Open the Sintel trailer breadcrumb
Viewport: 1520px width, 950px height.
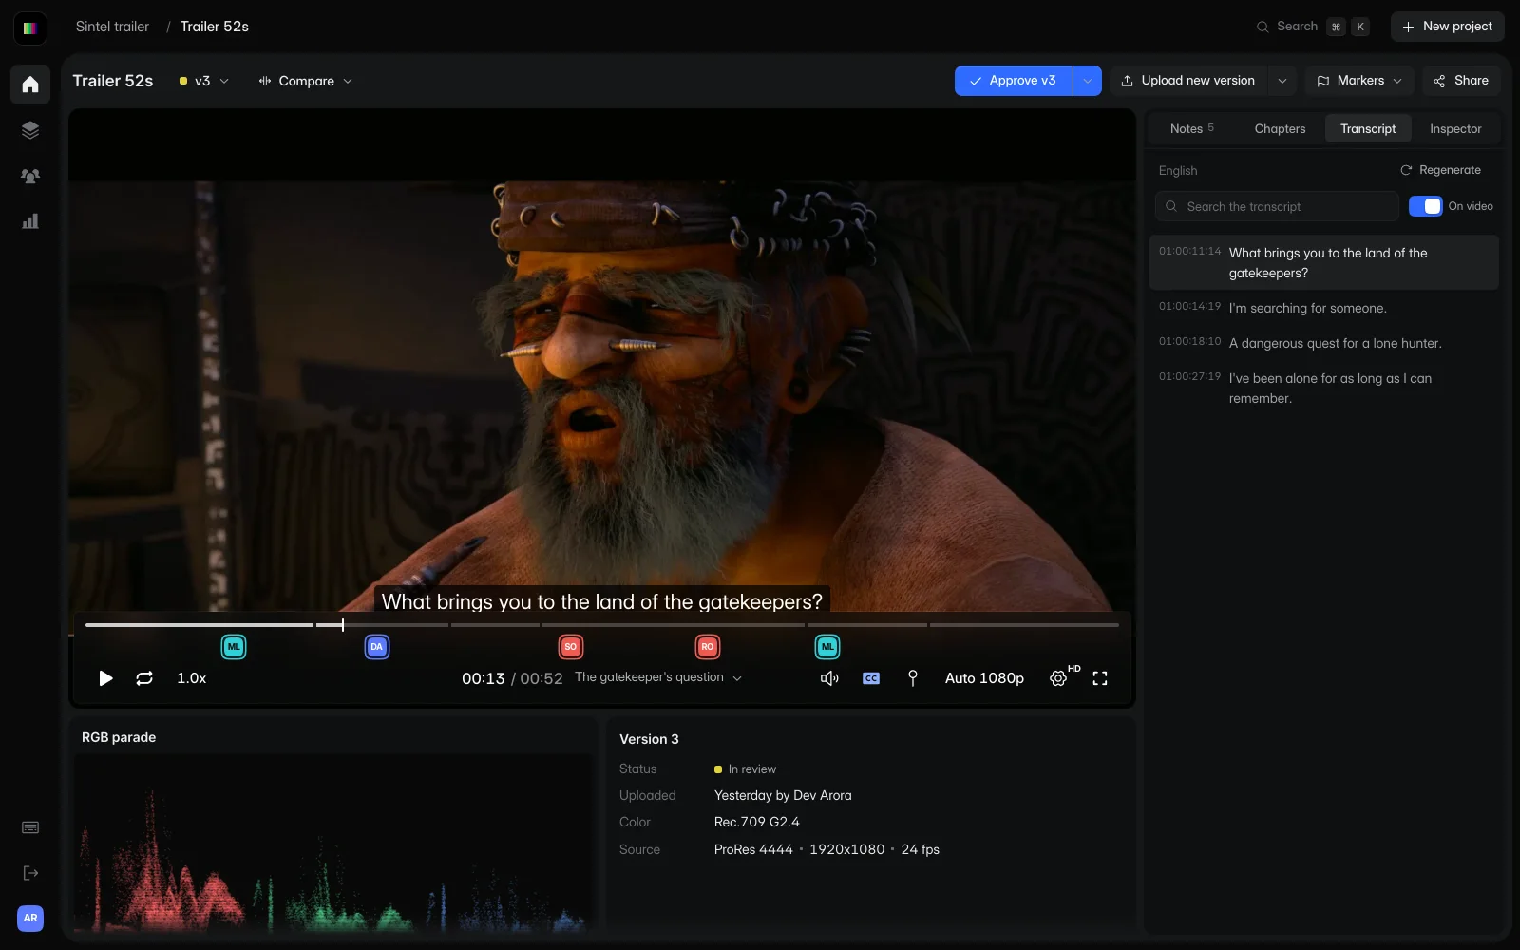112,27
